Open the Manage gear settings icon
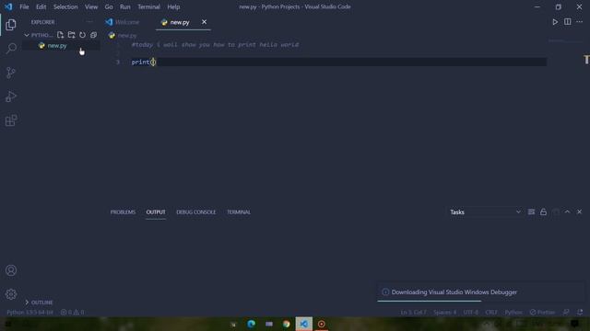The height and width of the screenshot is (331, 590). tap(11, 294)
